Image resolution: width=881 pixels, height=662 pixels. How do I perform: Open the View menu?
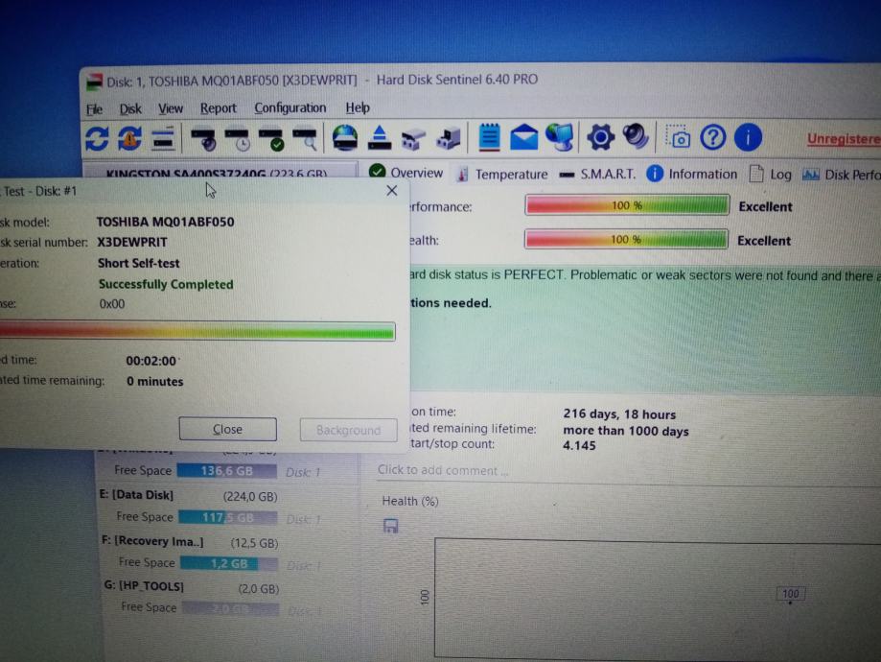171,108
